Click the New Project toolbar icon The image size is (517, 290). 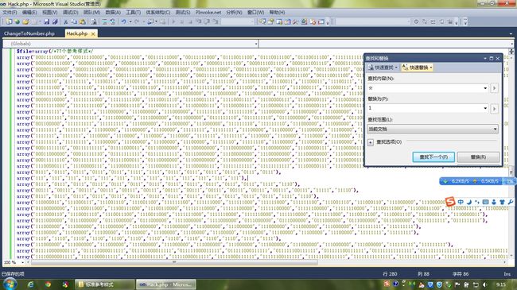coord(9,21)
